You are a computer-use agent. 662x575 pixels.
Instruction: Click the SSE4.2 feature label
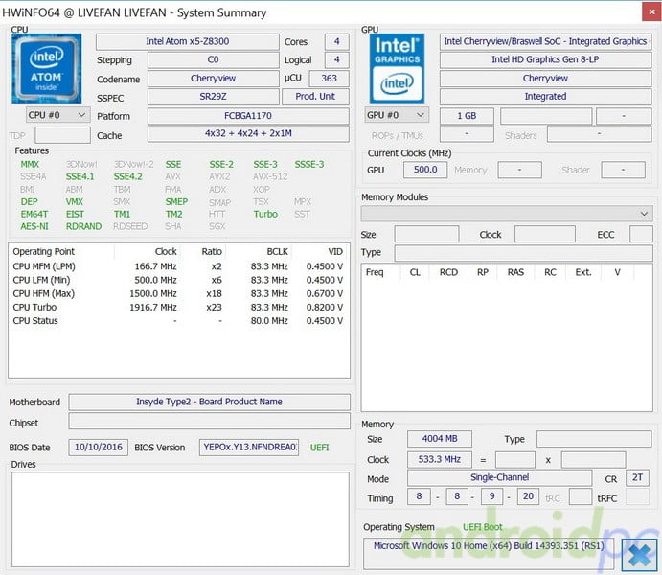pyautogui.click(x=128, y=176)
